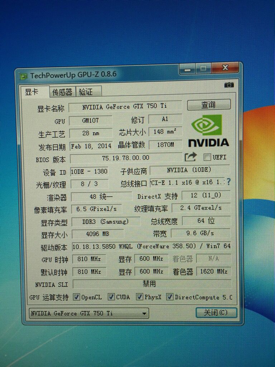Click the NVIDIA logo image
Image resolution: width=275 pixels, height=367 pixels.
pos(208,132)
